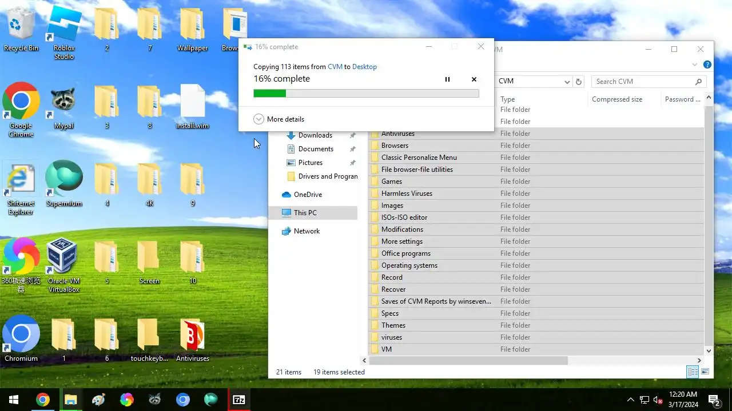Screen dimensions: 732x411
Task: Select the Themes folder row
Action: [x=536, y=325]
